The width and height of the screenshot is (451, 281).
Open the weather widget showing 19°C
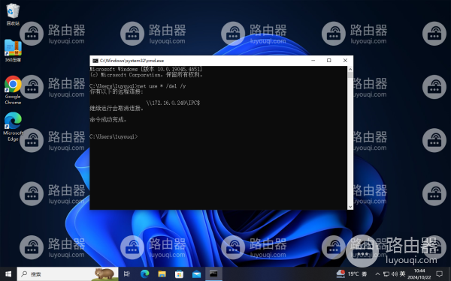pos(352,274)
